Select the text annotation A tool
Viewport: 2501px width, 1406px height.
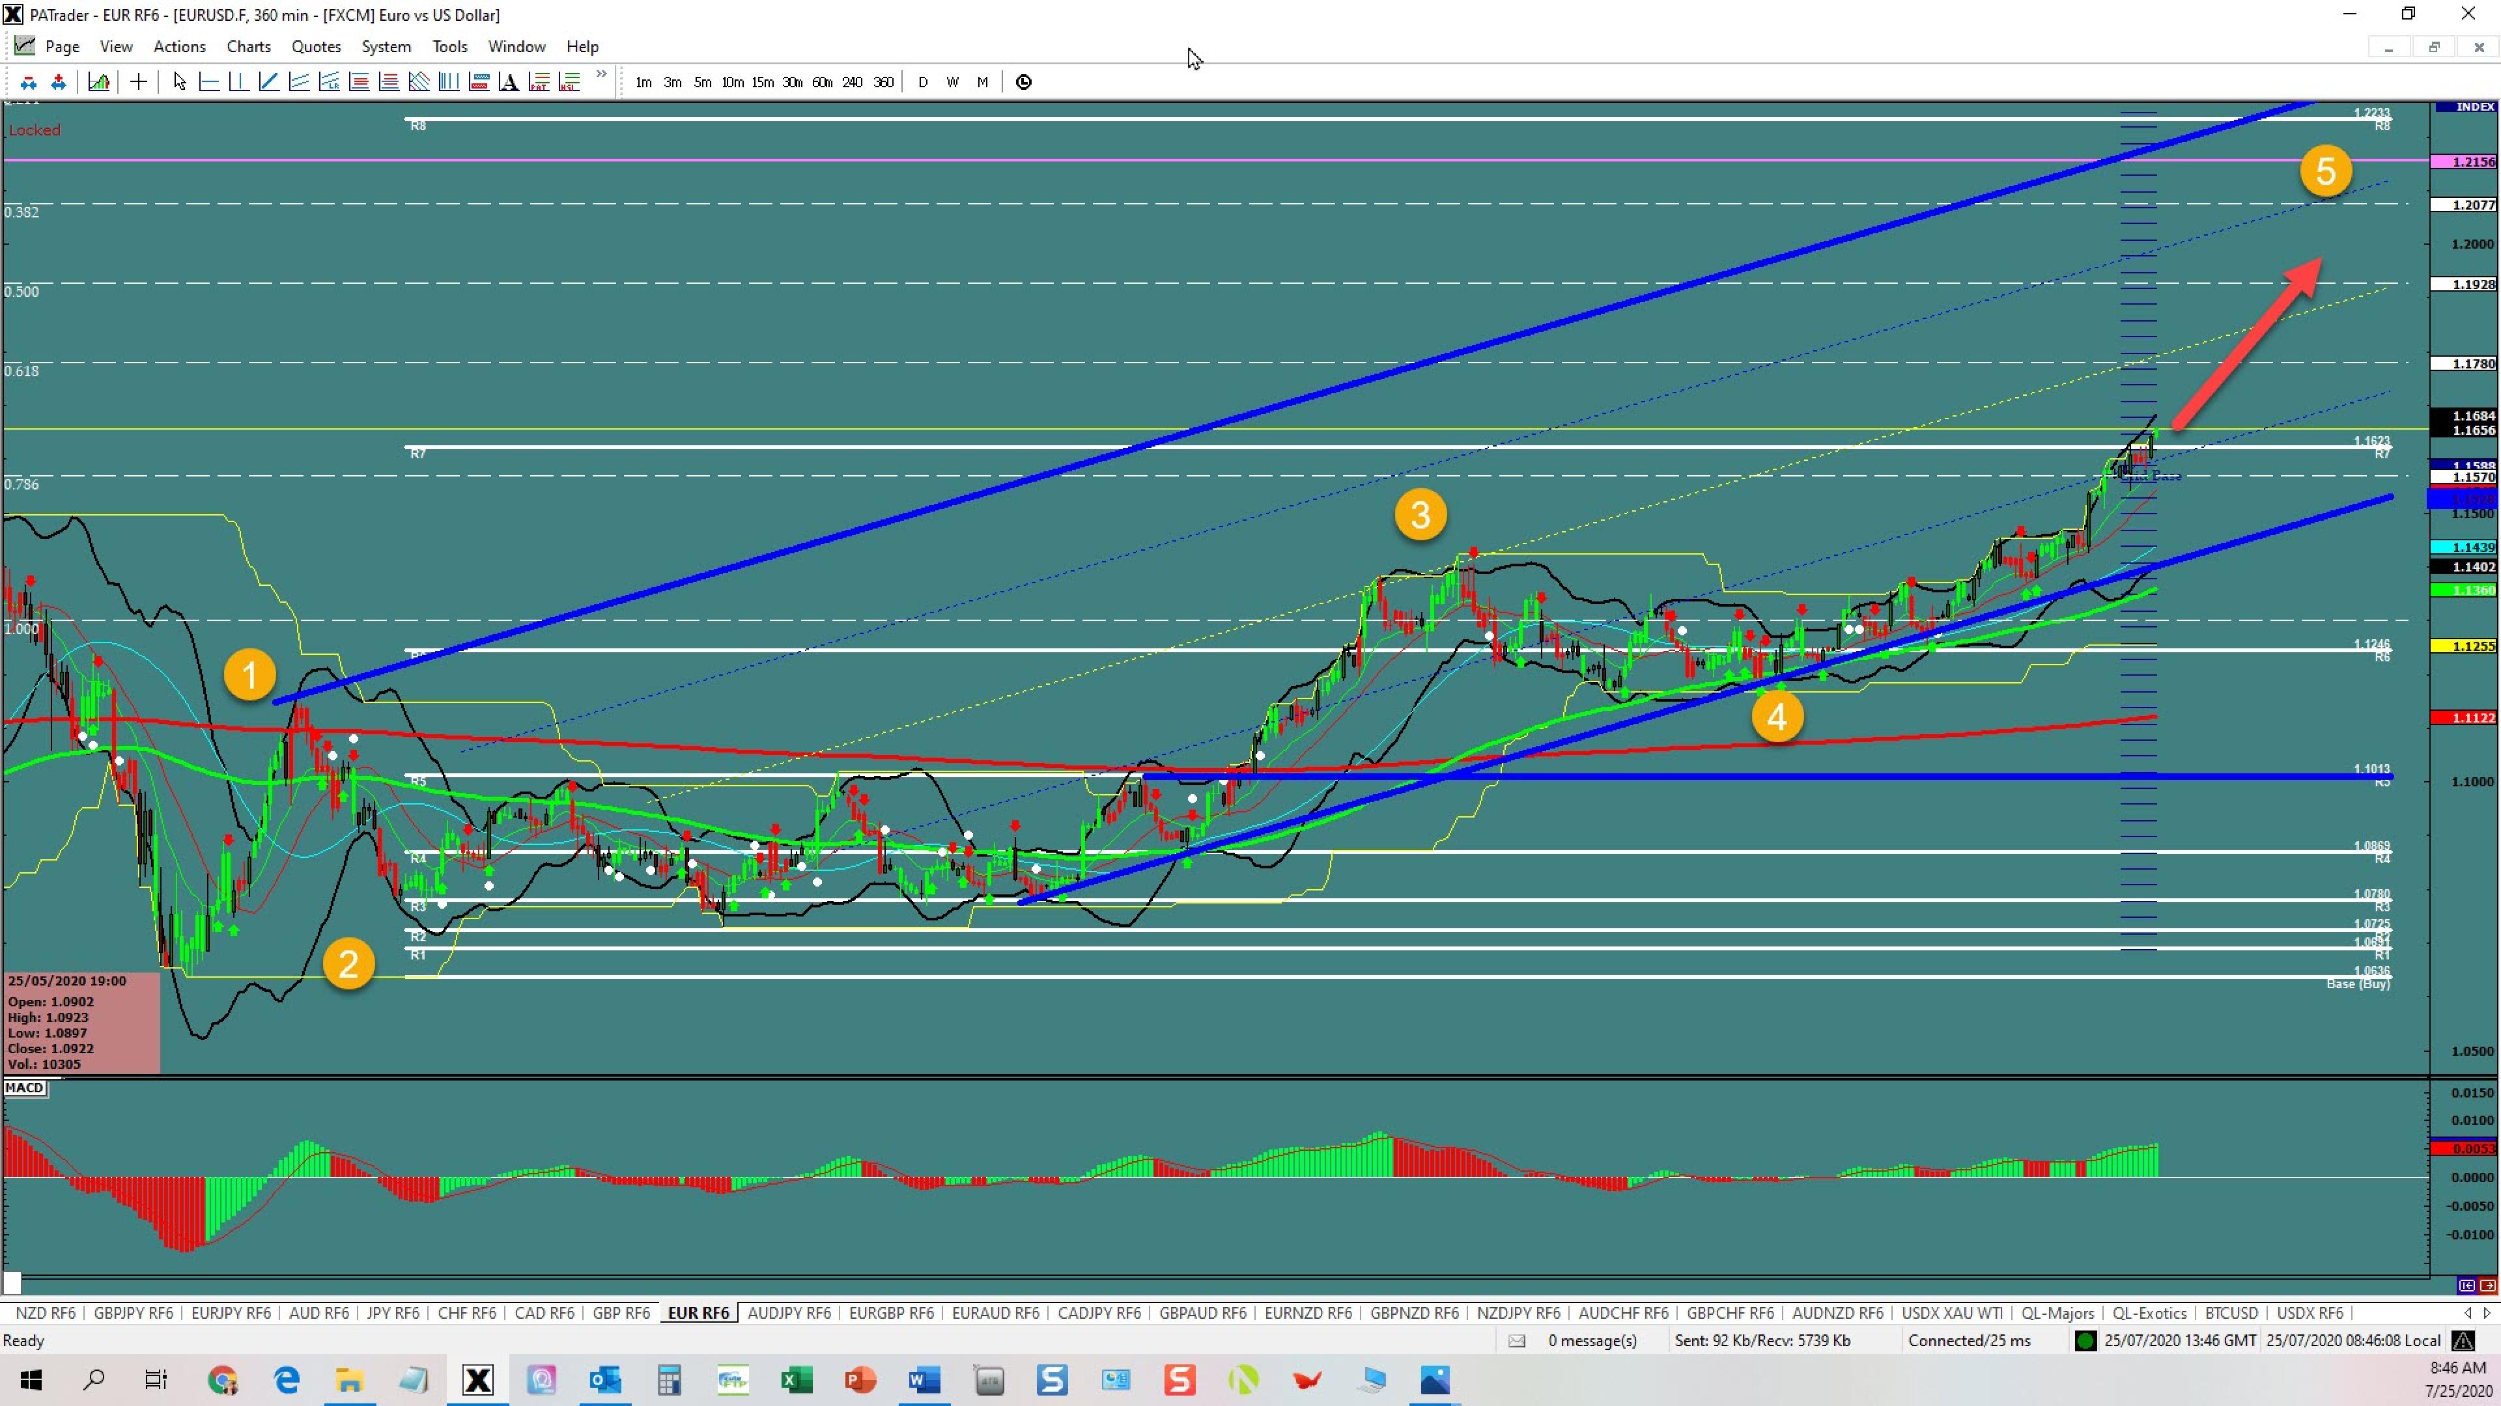[x=509, y=83]
